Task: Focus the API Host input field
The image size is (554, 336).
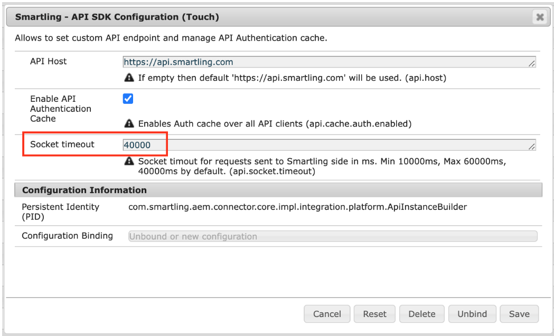Action: [330, 62]
